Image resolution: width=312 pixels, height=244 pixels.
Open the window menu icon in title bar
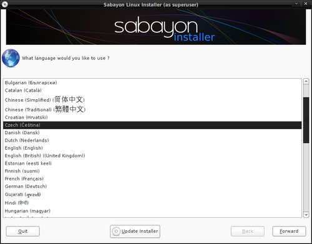(4, 4)
